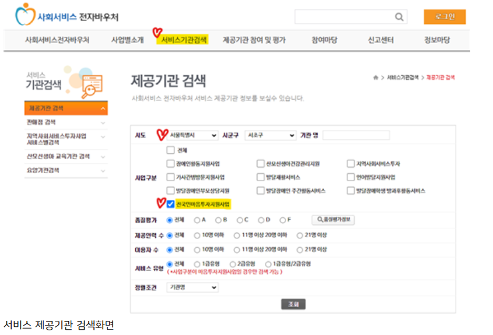Viewport: 493px width, 335px height.
Task: Open the 시군구 dropdown showing 서초구
Action: 270,135
